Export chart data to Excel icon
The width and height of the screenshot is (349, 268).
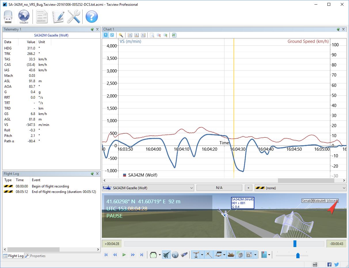coord(174,35)
